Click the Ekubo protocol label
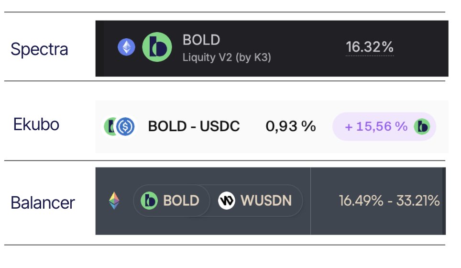The height and width of the screenshot is (268, 461). pos(36,124)
